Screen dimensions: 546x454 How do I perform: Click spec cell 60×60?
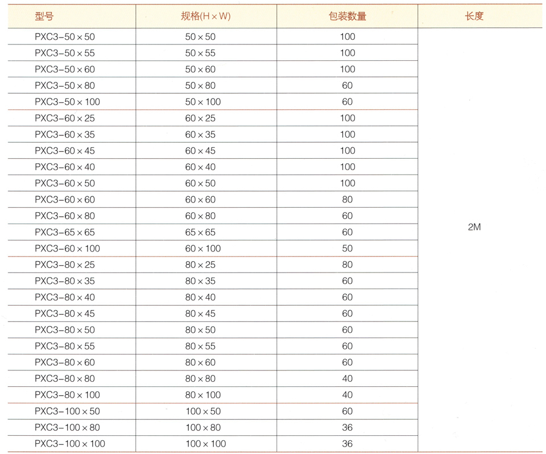coord(200,200)
